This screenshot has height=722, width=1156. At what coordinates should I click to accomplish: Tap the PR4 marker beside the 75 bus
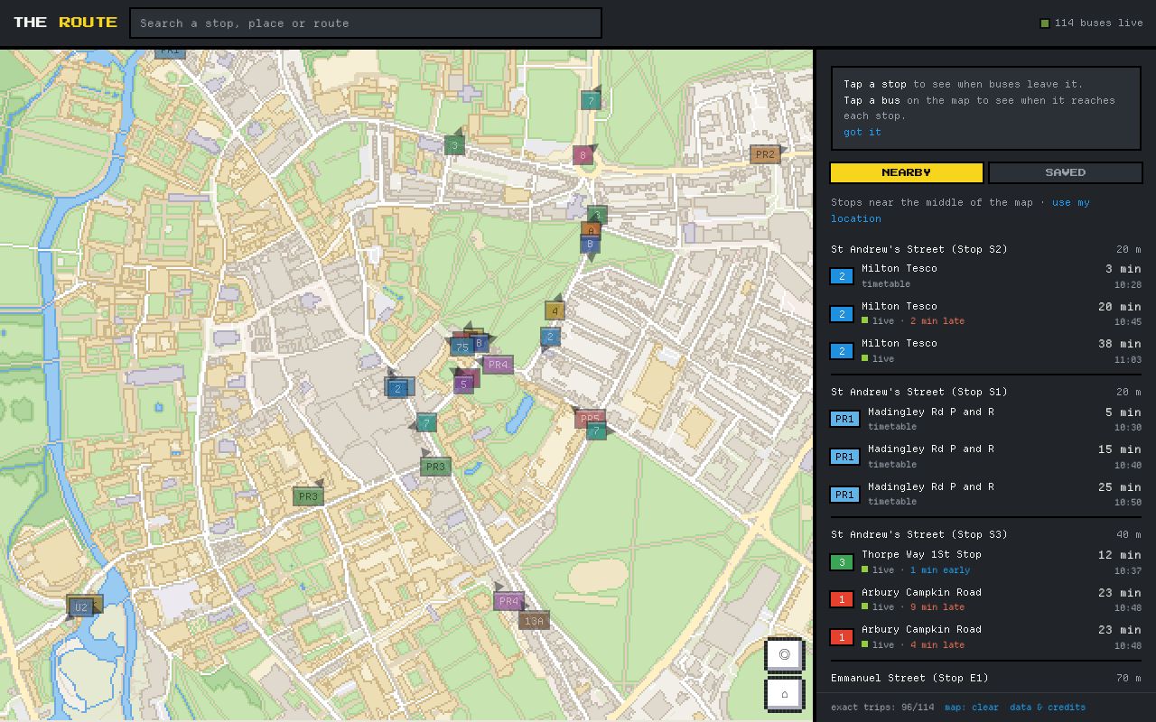(498, 365)
